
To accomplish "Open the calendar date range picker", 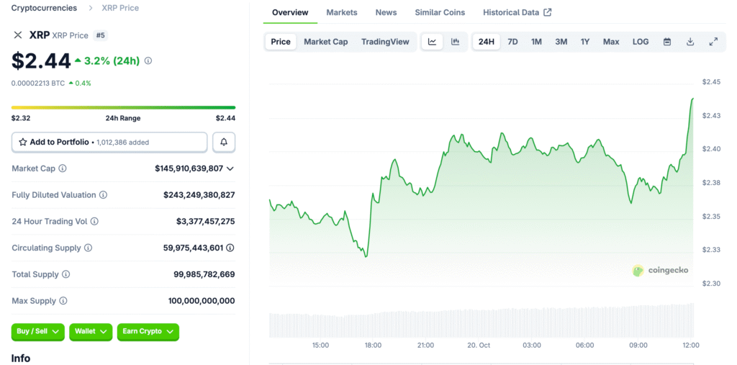I will (x=667, y=42).
